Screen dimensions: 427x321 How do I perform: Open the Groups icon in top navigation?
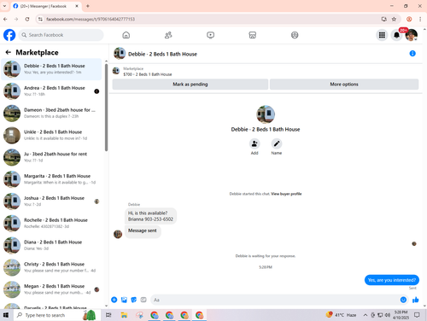point(295,35)
